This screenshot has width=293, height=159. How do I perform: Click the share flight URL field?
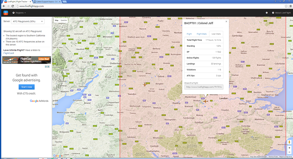click(204, 87)
